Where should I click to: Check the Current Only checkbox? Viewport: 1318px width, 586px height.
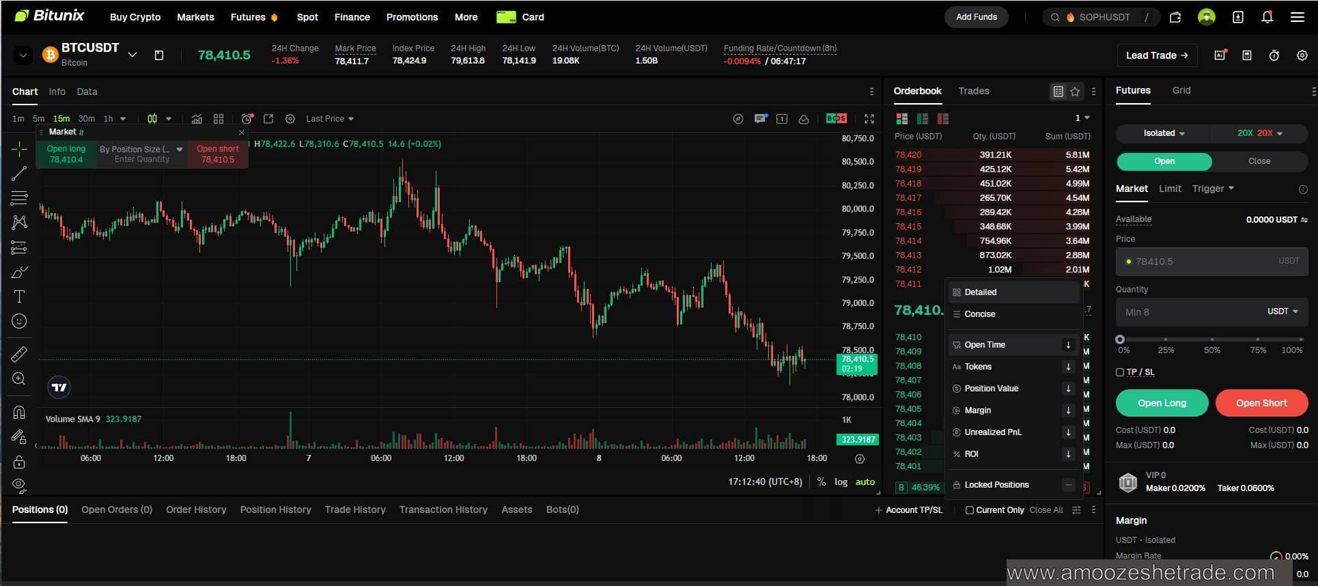click(970, 510)
